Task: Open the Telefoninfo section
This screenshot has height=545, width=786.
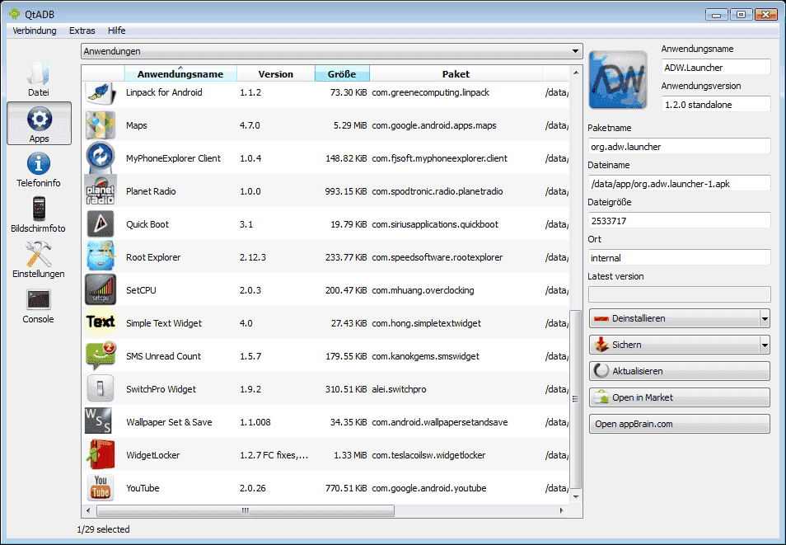Action: coord(39,170)
